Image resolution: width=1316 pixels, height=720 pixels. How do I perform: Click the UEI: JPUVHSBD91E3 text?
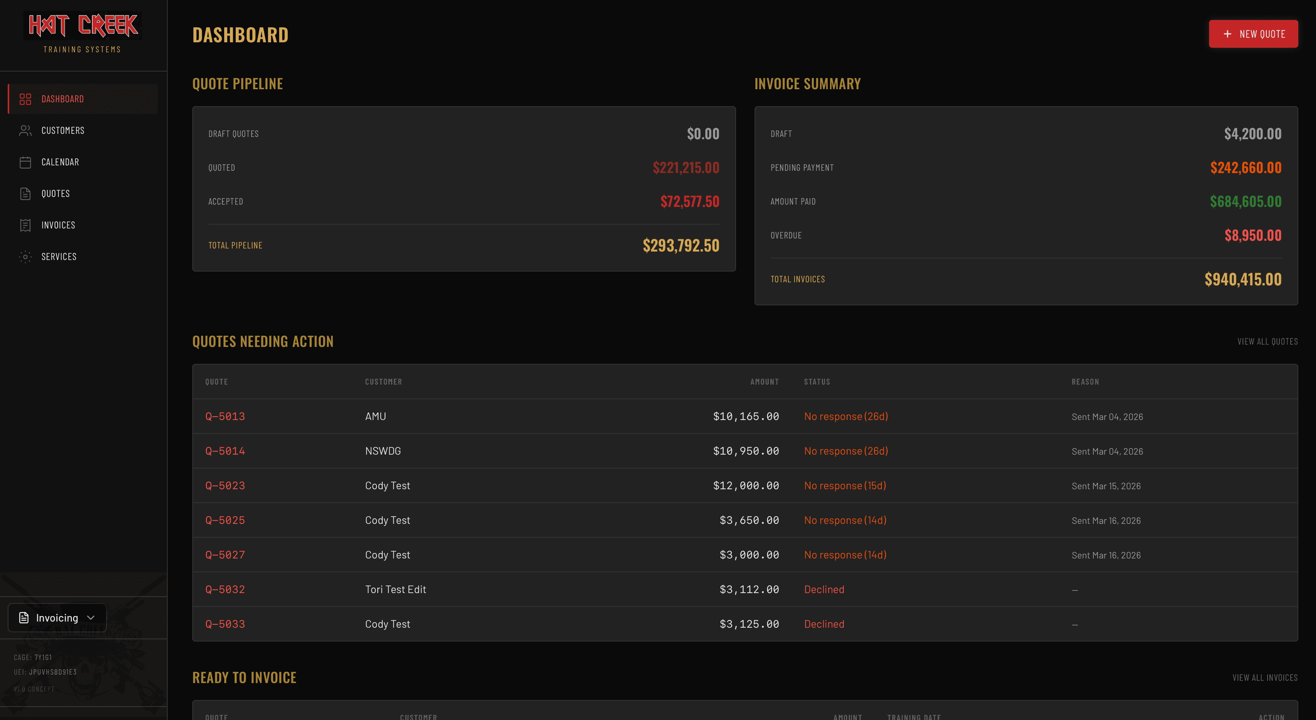[x=45, y=672]
